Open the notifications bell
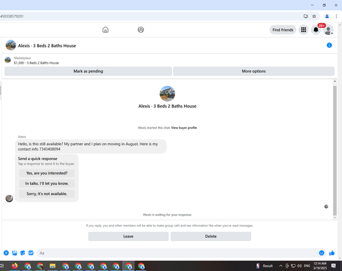The height and width of the screenshot is (271, 342). (x=316, y=29)
